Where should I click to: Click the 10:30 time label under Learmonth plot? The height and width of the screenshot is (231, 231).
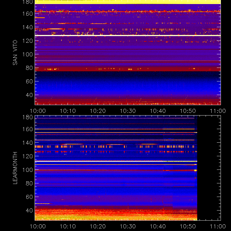128,226
